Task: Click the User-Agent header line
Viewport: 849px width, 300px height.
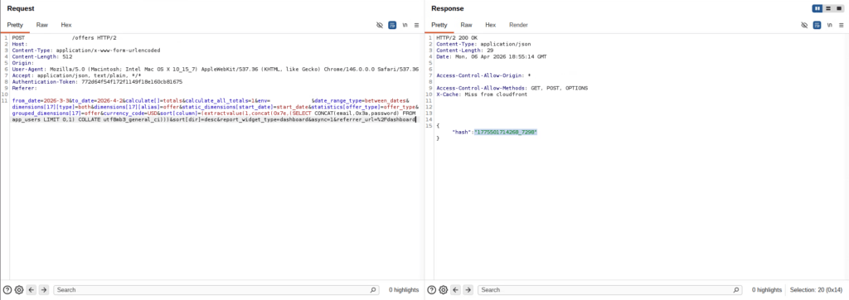Action: point(215,70)
